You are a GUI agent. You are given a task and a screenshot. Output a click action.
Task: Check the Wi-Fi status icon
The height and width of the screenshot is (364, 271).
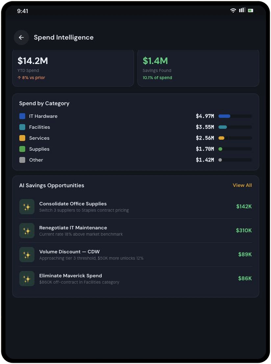233,11
